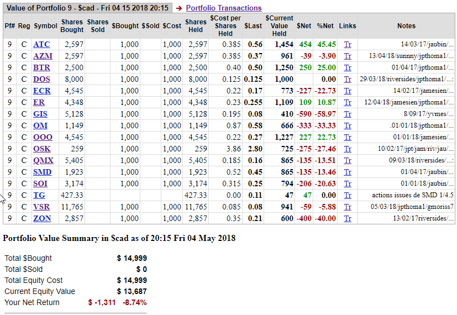Screen dimensions: 457x315
Task: Open the OSK stock symbol link
Action: 42,149
